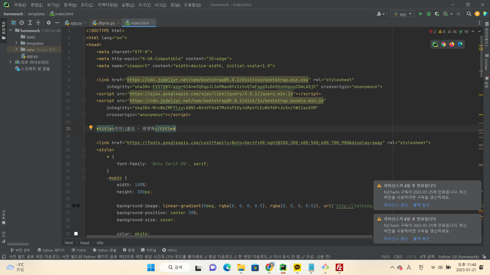Expand the external libraries node
This screenshot has width=490, height=275.
point(10,62)
